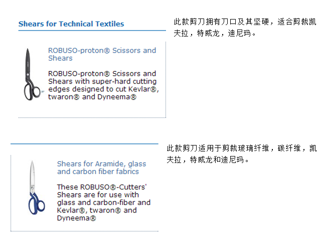Image resolution: width=322 pixels, height=245 pixels.
Task: Click the super-hard cutting edges description text
Action: tap(103, 81)
